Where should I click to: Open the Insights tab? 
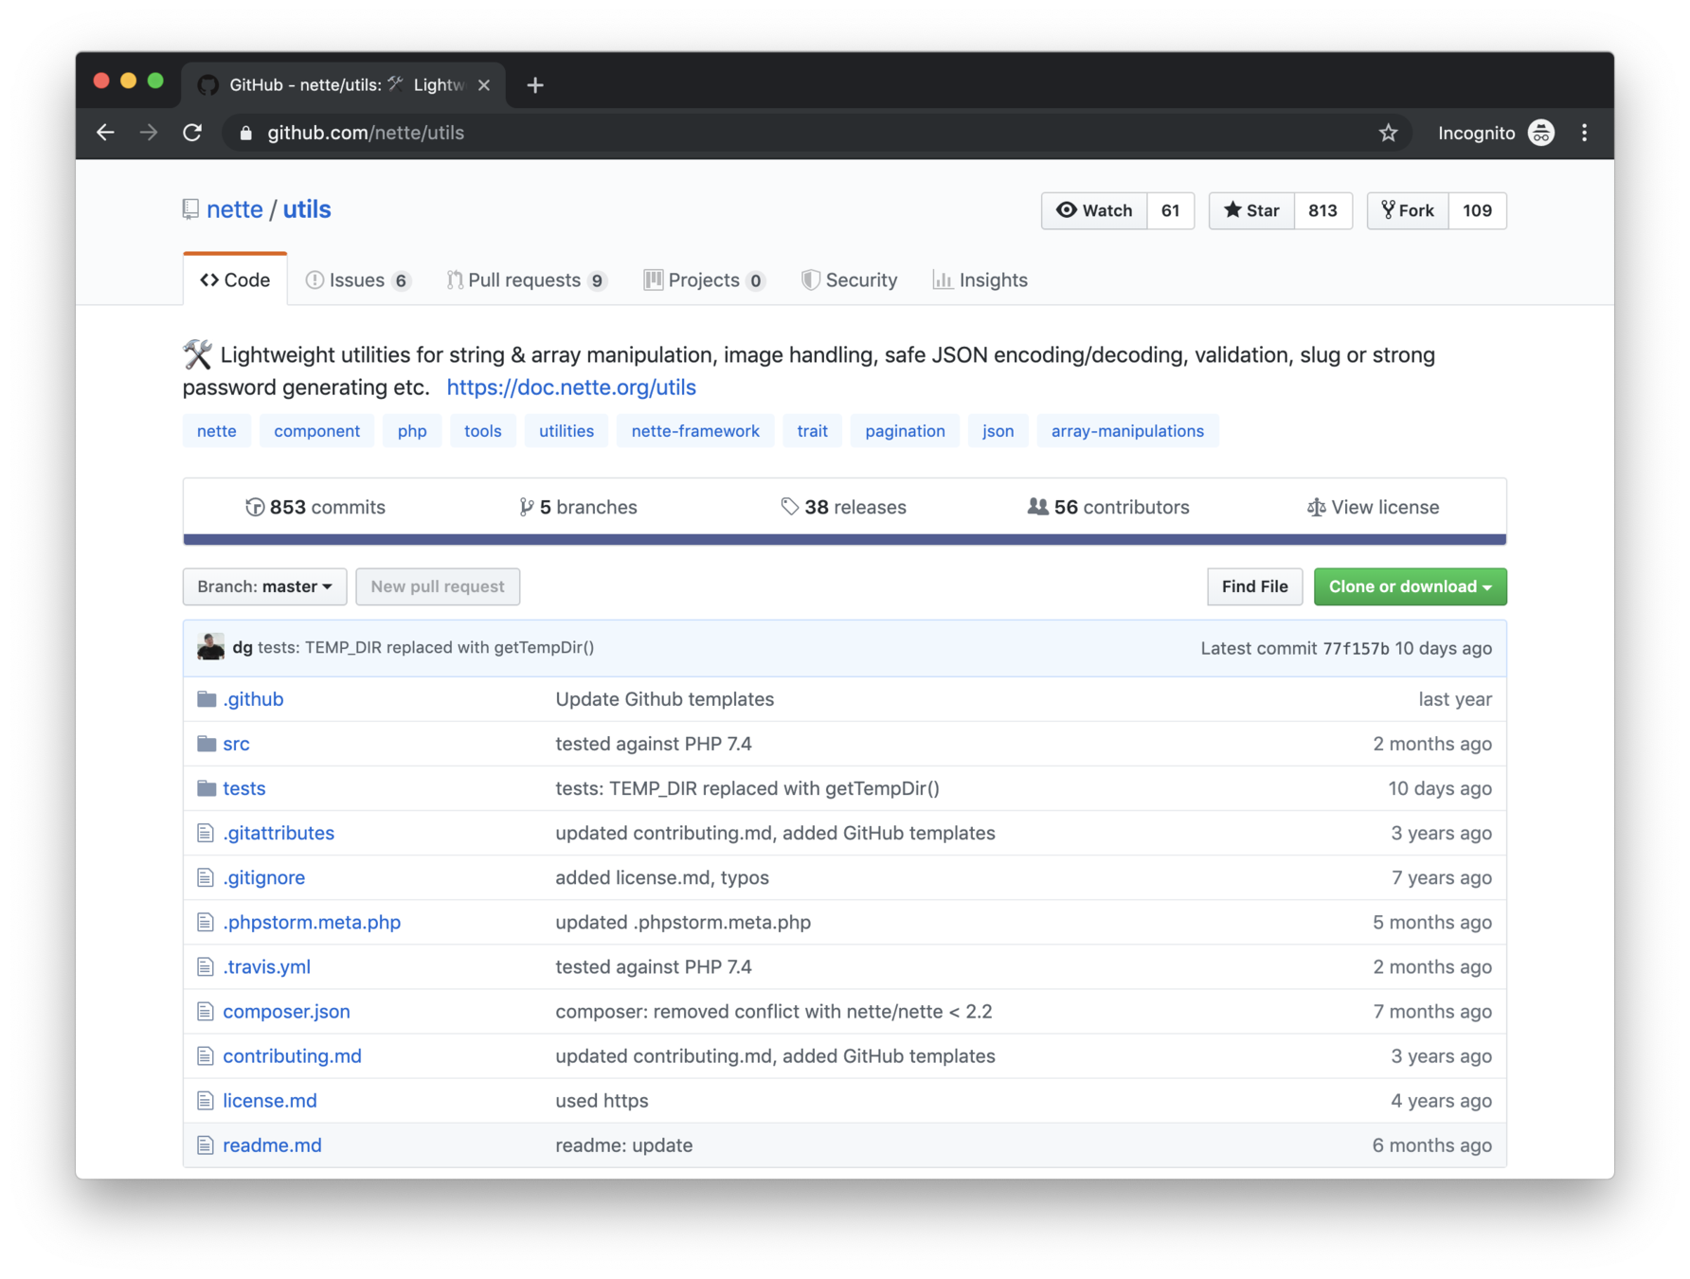coord(980,280)
